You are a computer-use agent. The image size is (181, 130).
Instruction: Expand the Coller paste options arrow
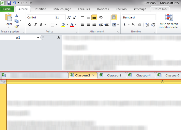coord(8,27)
